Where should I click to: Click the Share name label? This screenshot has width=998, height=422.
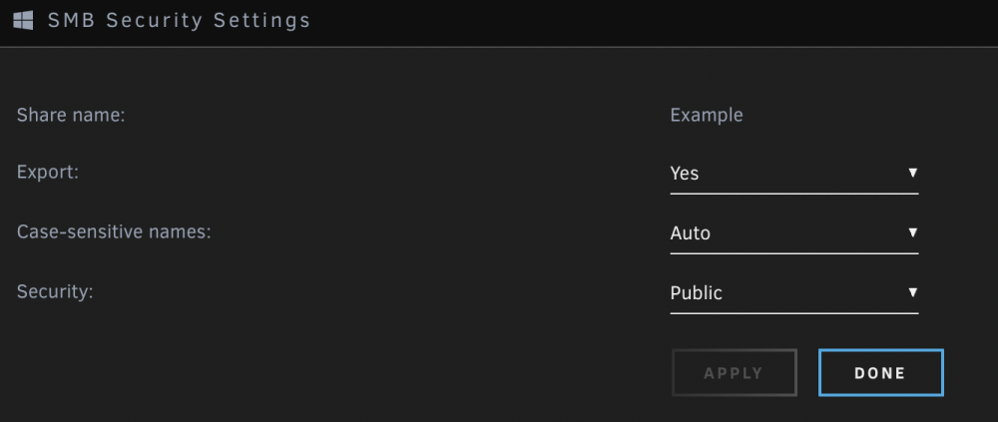(x=71, y=115)
